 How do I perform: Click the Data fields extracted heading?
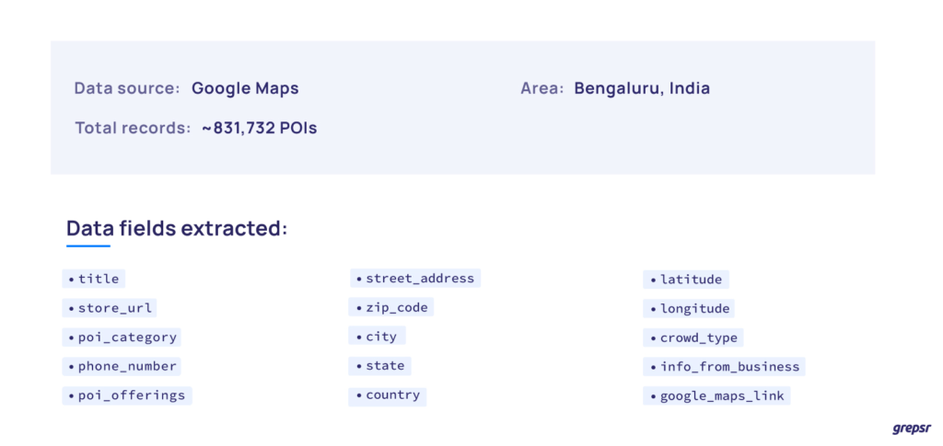click(x=177, y=229)
